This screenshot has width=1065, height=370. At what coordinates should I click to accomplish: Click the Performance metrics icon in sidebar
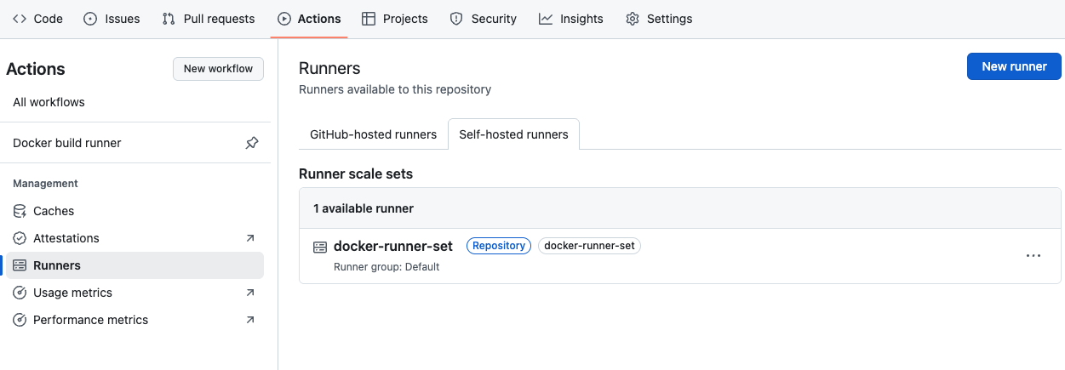20,320
